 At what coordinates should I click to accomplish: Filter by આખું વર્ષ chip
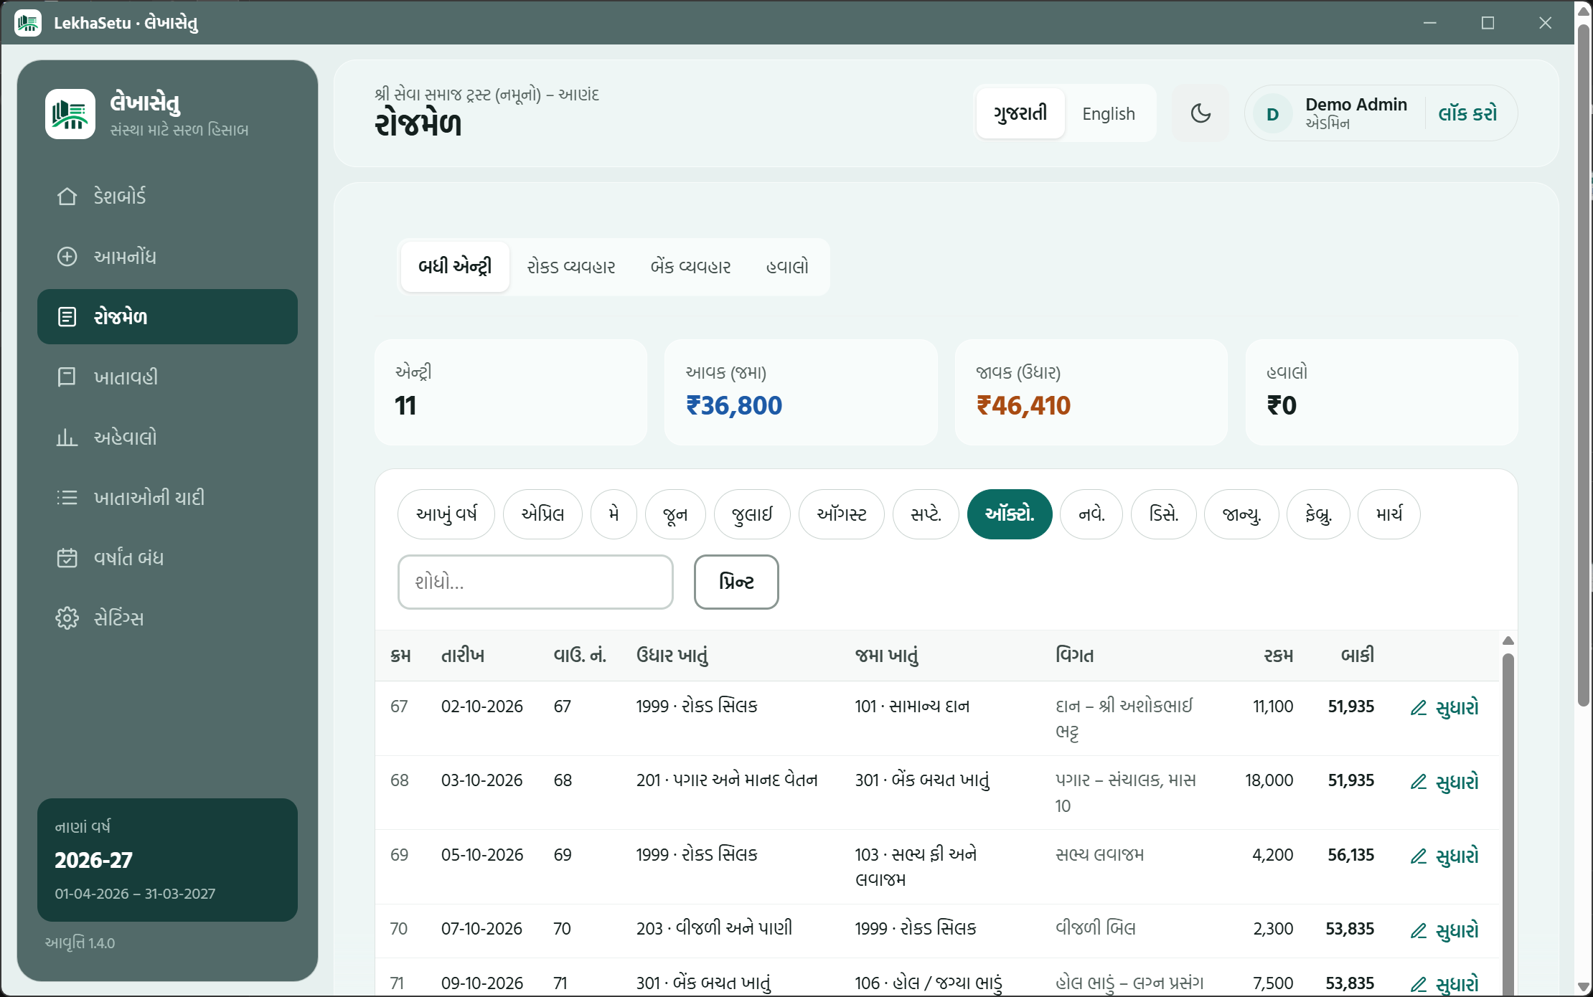(x=446, y=514)
